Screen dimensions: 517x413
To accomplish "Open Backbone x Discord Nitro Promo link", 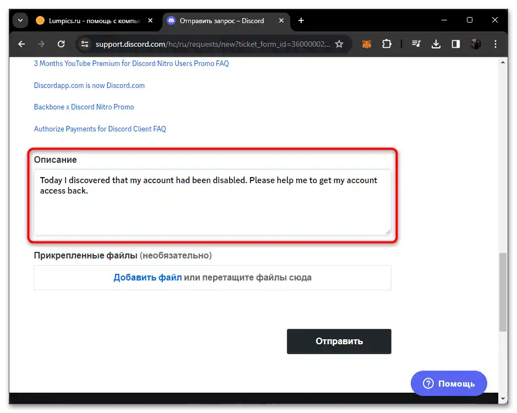I will [84, 107].
